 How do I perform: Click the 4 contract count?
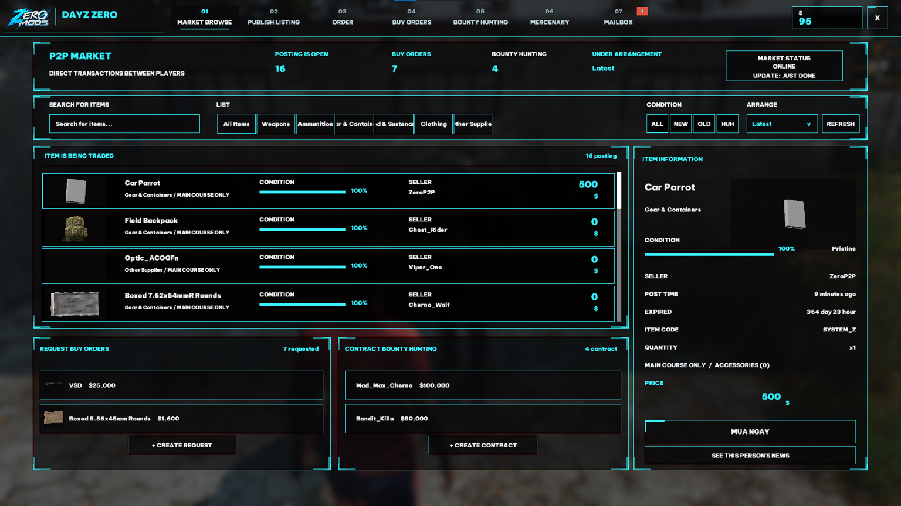click(601, 349)
